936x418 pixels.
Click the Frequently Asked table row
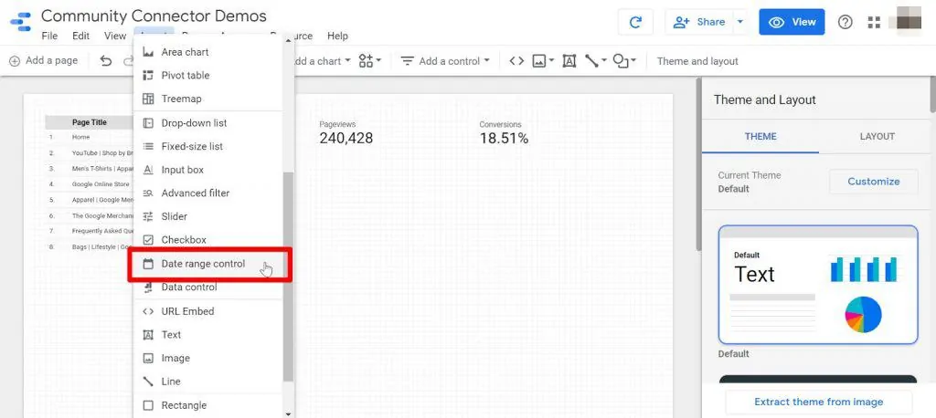point(90,231)
